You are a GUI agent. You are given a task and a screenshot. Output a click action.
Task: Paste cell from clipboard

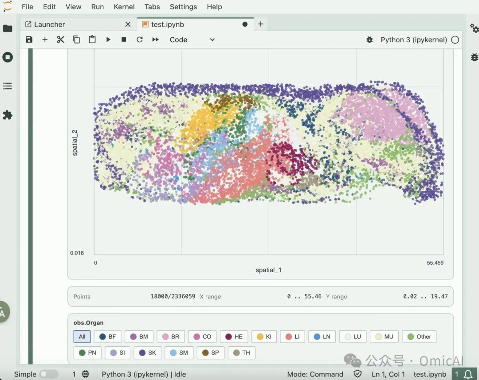92,40
